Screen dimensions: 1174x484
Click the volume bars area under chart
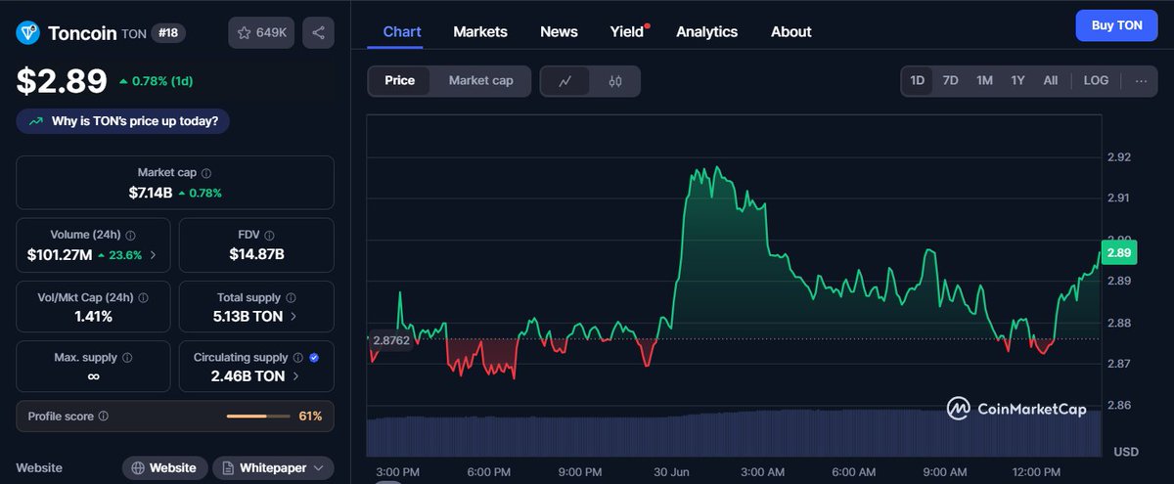click(x=734, y=432)
